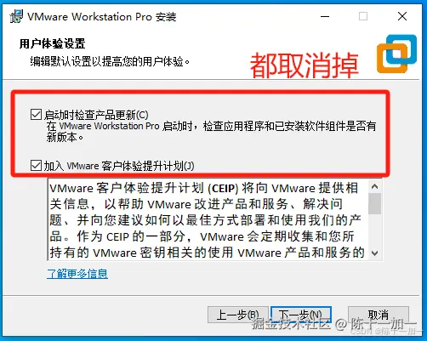Click inside the CEIP description text area

pyautogui.click(x=208, y=219)
